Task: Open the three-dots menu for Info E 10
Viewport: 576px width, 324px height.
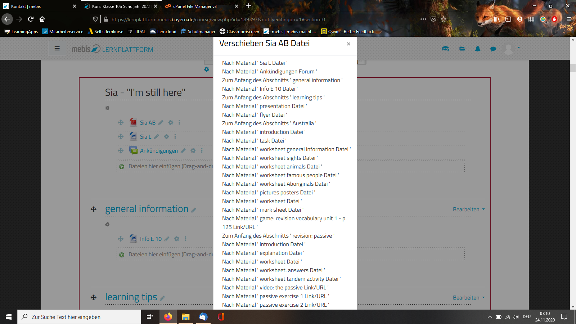Action: 185,239
